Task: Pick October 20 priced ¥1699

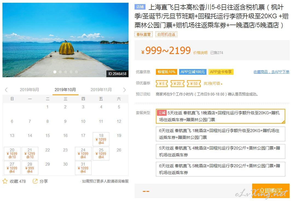Action: 12,154
